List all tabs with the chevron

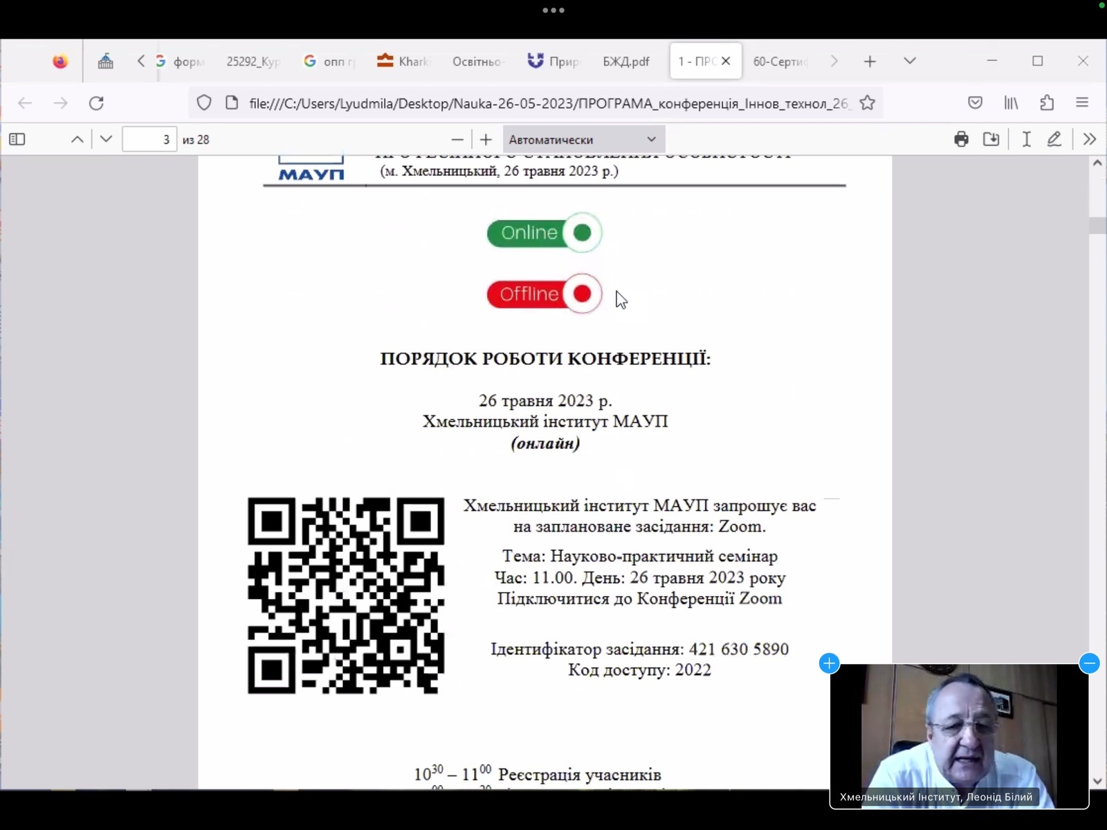coord(910,62)
